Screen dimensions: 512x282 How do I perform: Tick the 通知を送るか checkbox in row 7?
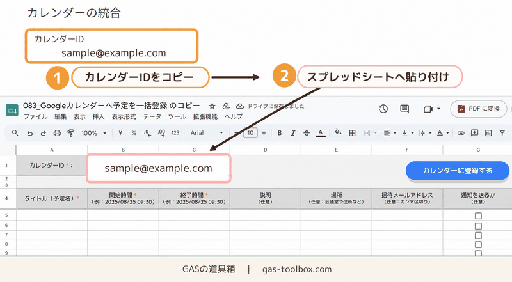tap(478, 235)
